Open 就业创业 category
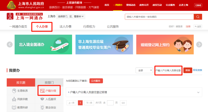The height and width of the screenshot is (112, 208). pyautogui.click(x=42, y=107)
